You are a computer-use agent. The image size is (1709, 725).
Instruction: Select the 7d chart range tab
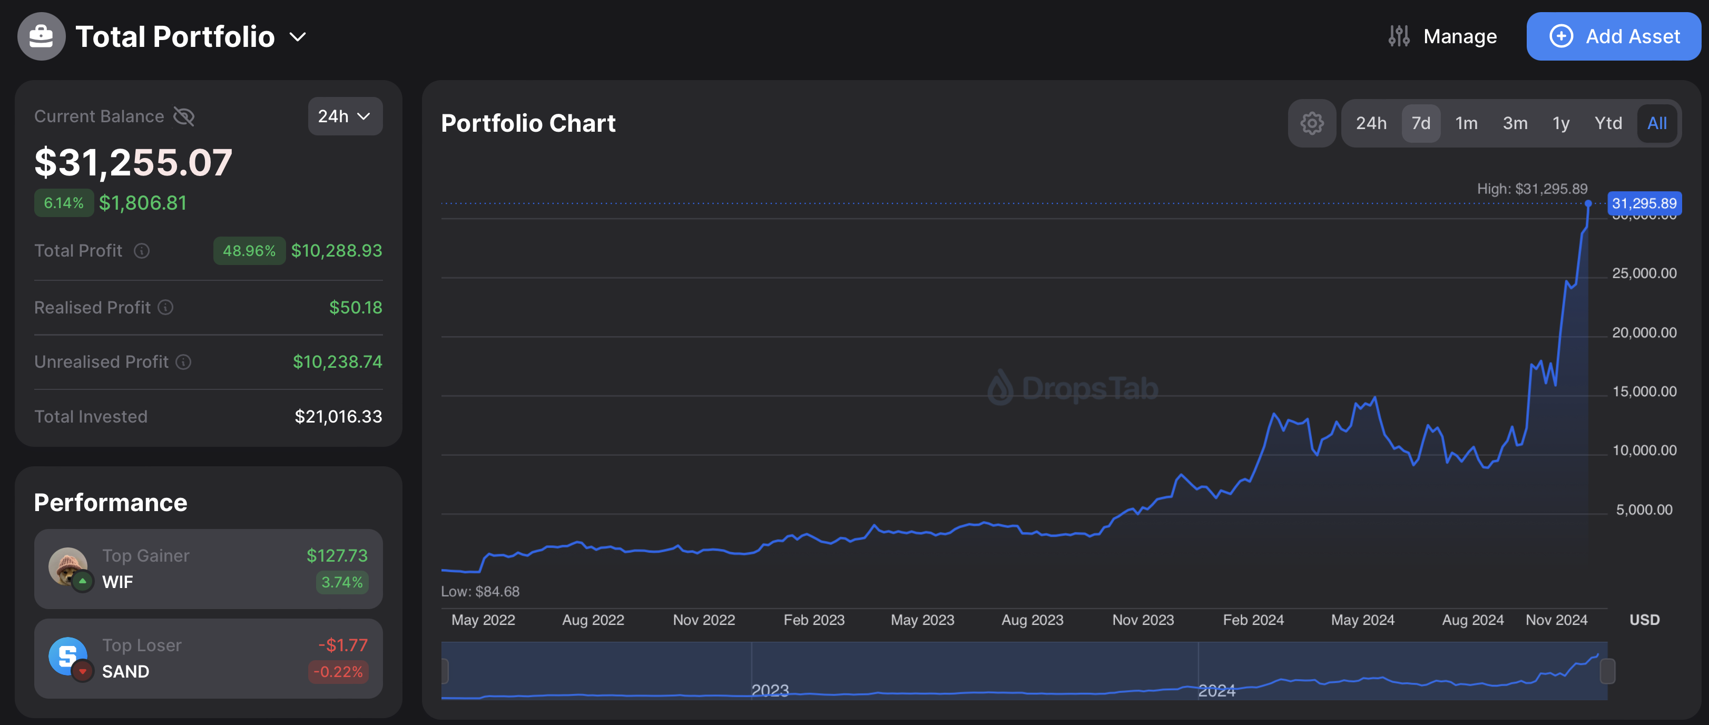tap(1420, 123)
